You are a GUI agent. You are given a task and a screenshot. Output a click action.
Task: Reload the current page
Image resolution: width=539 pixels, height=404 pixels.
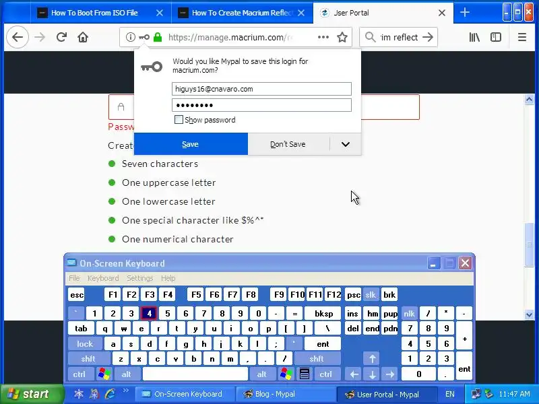coord(61,37)
